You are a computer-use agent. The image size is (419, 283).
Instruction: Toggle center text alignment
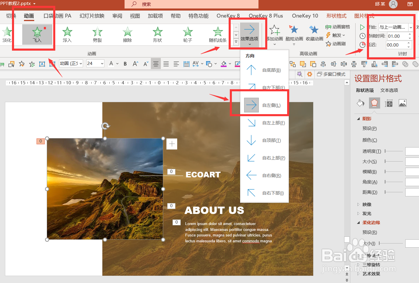[156, 64]
